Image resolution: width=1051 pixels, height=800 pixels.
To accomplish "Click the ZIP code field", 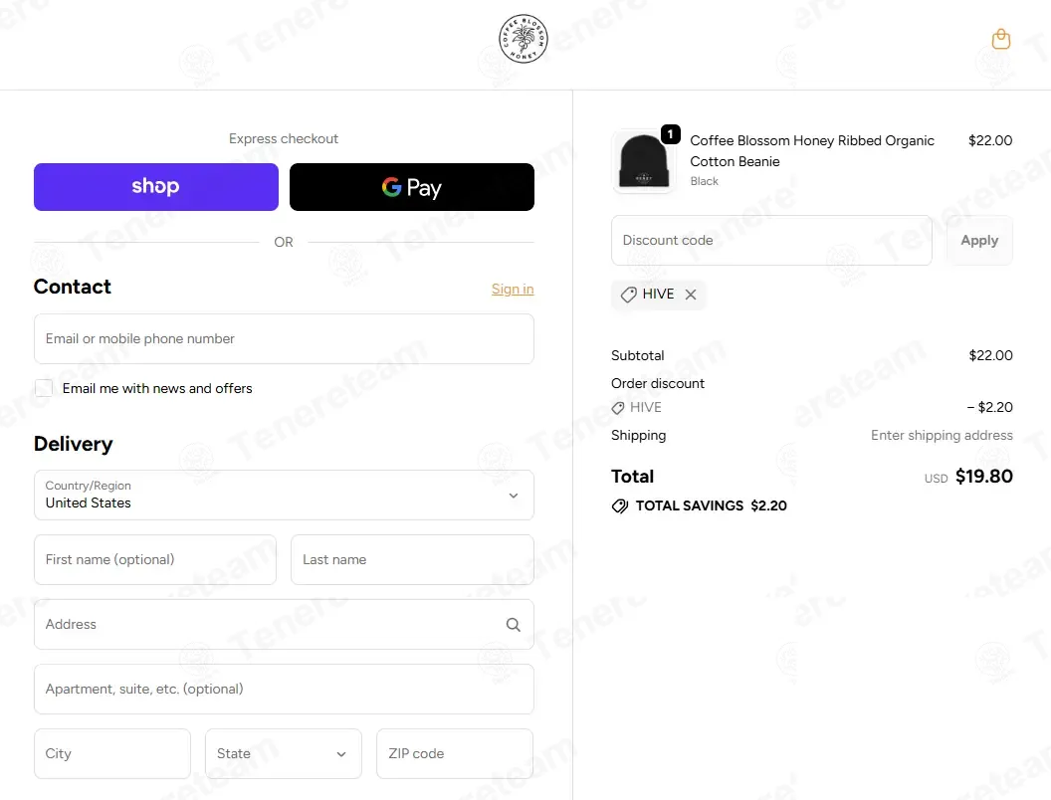I will tap(455, 754).
